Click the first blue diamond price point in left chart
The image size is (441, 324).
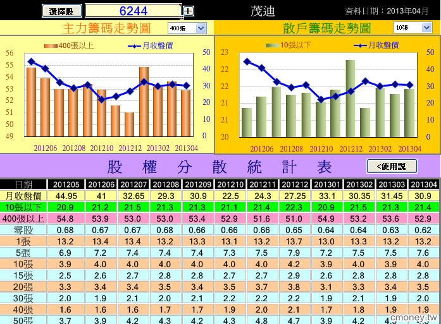[x=31, y=61]
